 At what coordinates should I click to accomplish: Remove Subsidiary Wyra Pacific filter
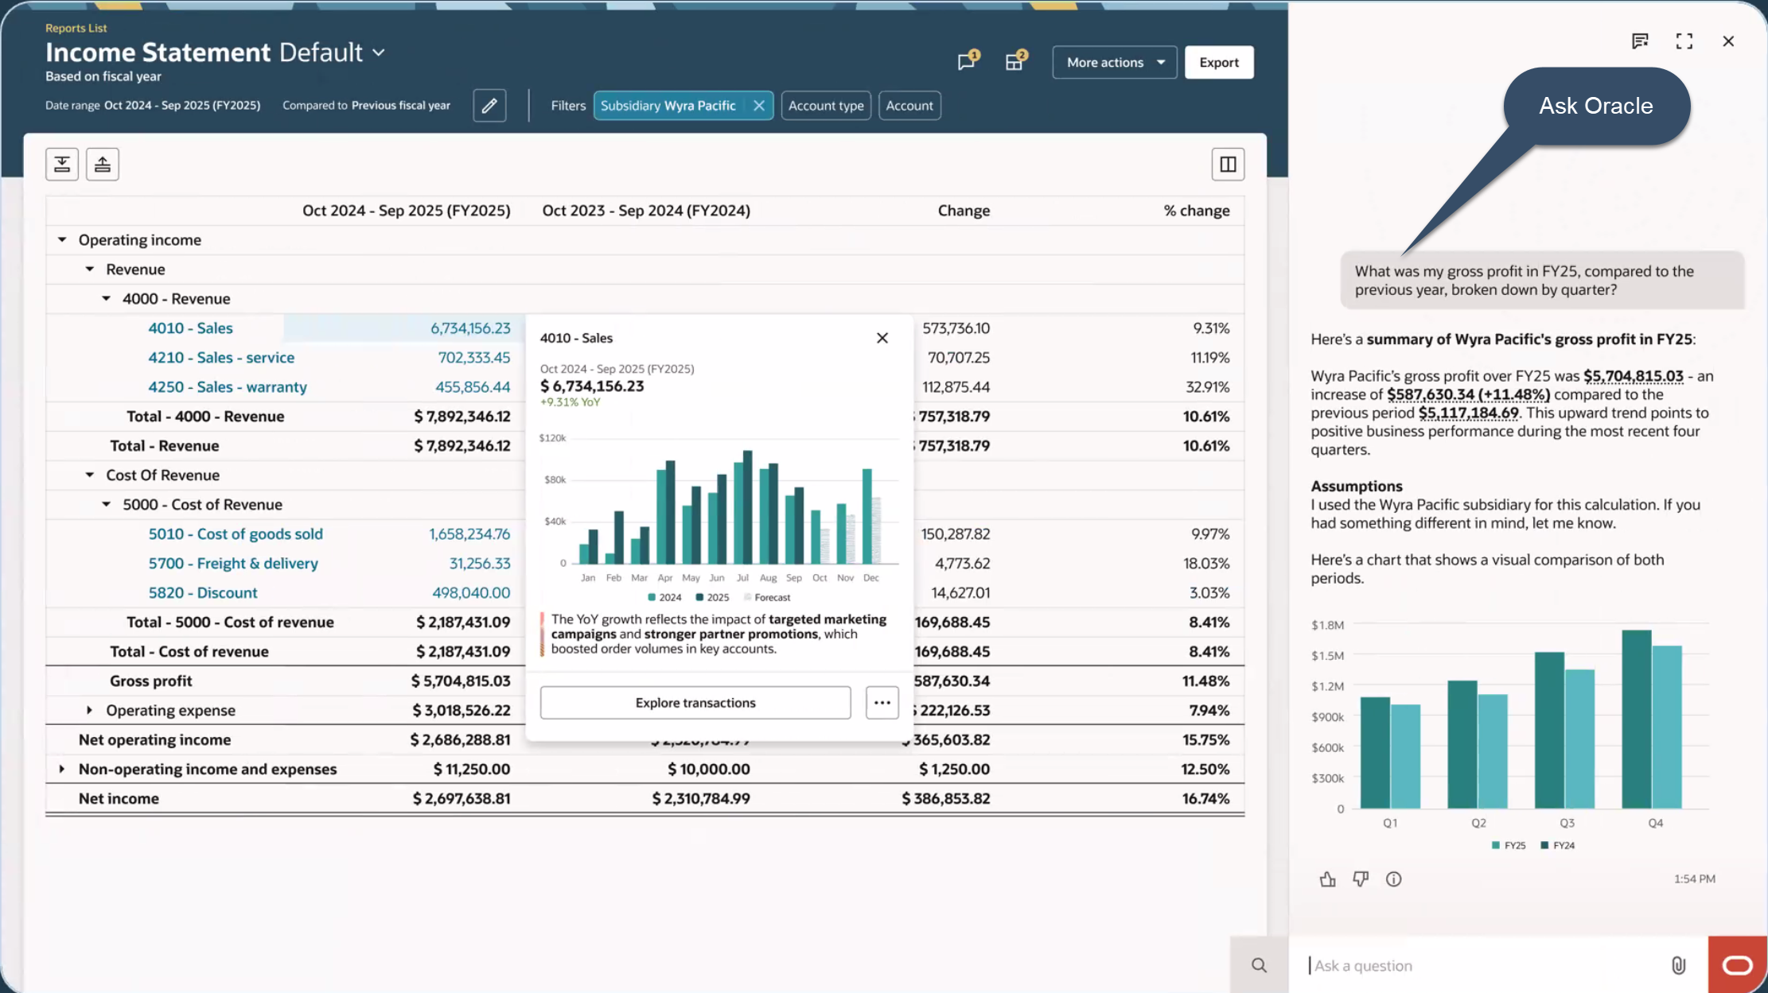[x=759, y=106]
